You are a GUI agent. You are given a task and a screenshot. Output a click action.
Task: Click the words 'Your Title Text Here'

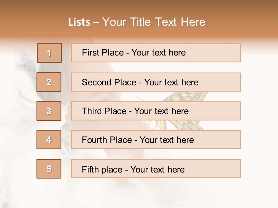[x=154, y=22]
